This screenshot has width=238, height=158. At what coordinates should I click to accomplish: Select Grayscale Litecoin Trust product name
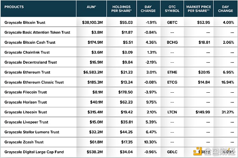pyautogui.click(x=26, y=112)
